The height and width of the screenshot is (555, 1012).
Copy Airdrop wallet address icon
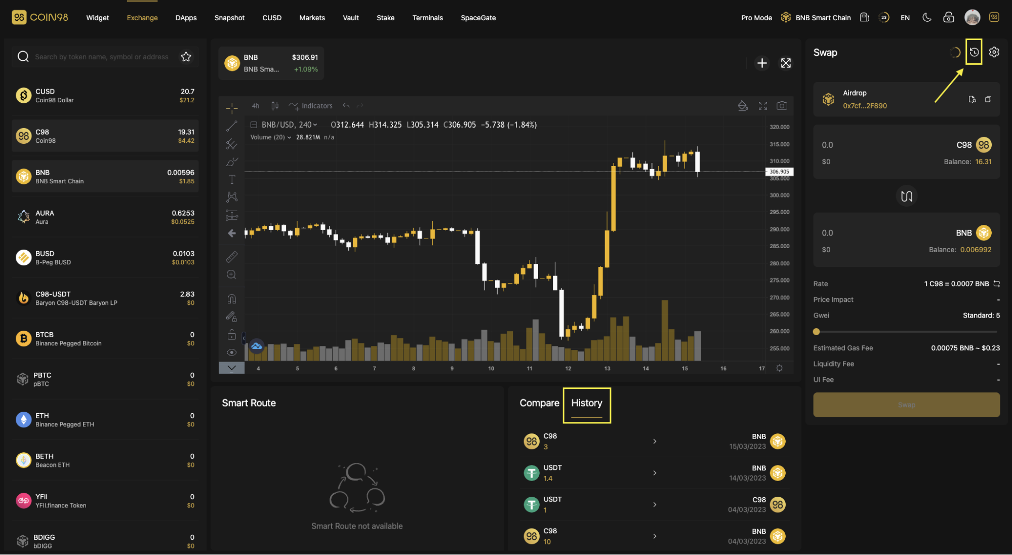[x=988, y=99]
